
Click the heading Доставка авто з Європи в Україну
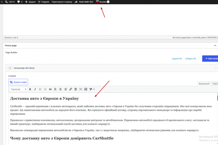45,98
